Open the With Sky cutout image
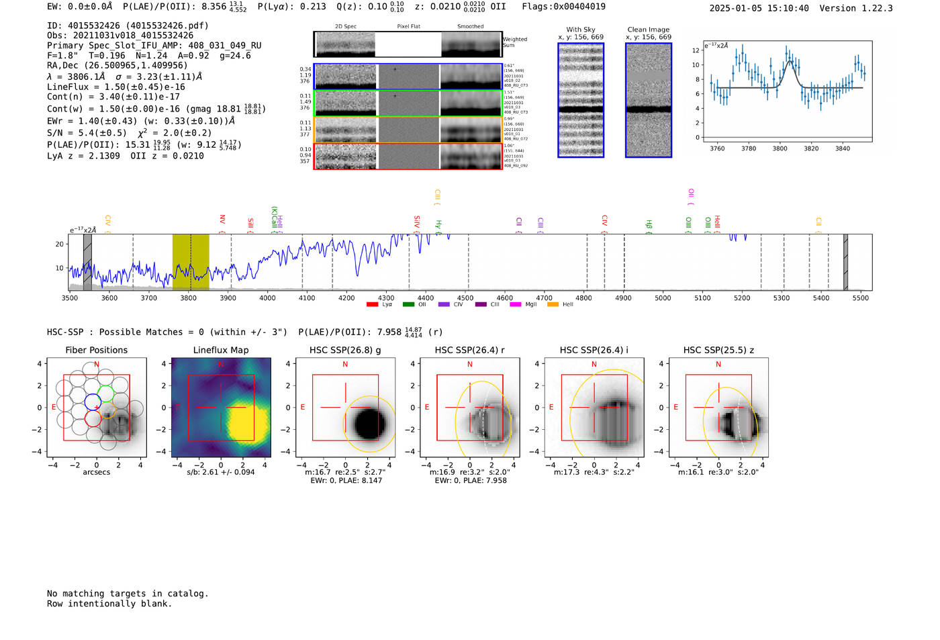 tap(581, 100)
